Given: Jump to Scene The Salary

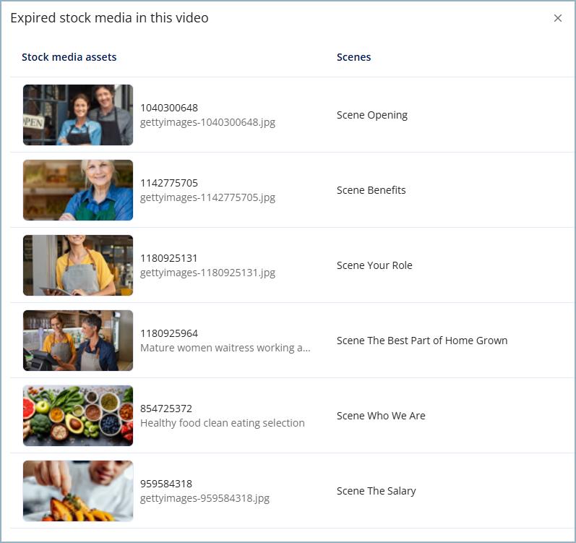Looking at the screenshot, I should pos(376,491).
